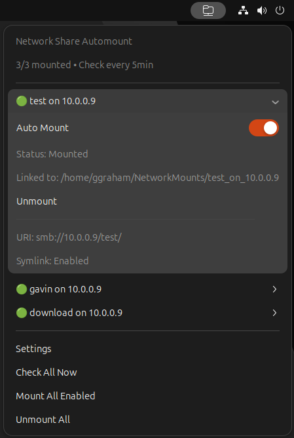Click green status dot for test share

22,101
